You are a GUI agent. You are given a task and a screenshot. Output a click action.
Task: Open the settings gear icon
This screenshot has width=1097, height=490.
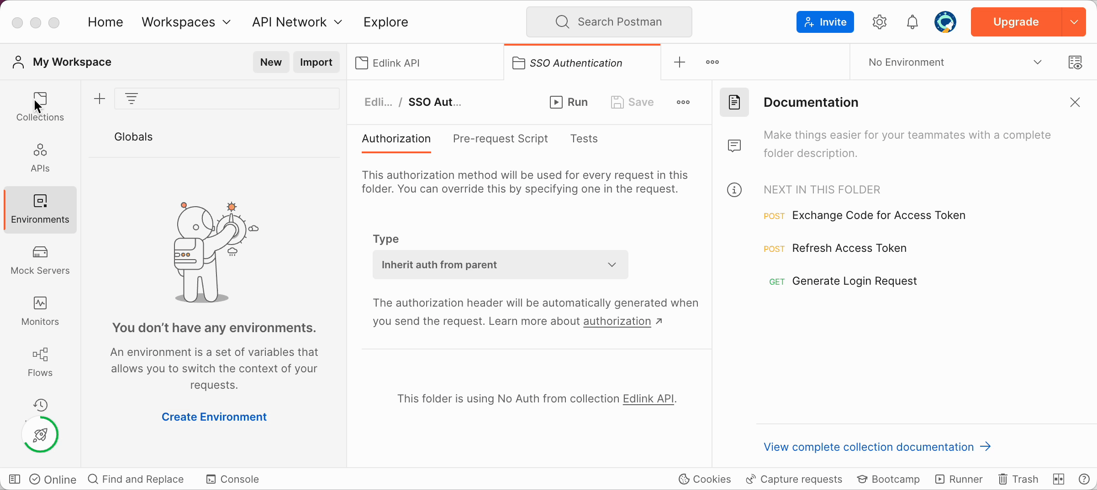coord(879,22)
